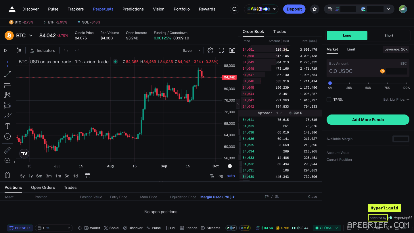
Task: Open the Spread grouping dropdown
Action: pyautogui.click(x=279, y=113)
